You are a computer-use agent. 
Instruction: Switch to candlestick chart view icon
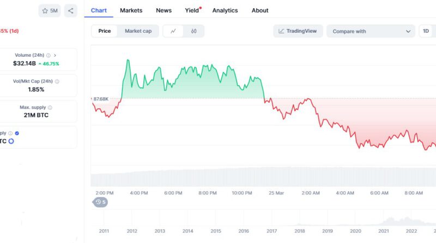[193, 31]
